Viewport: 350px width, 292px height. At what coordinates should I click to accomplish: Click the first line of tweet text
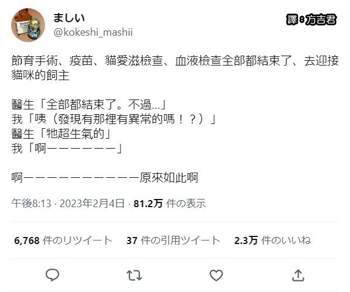tap(175, 61)
